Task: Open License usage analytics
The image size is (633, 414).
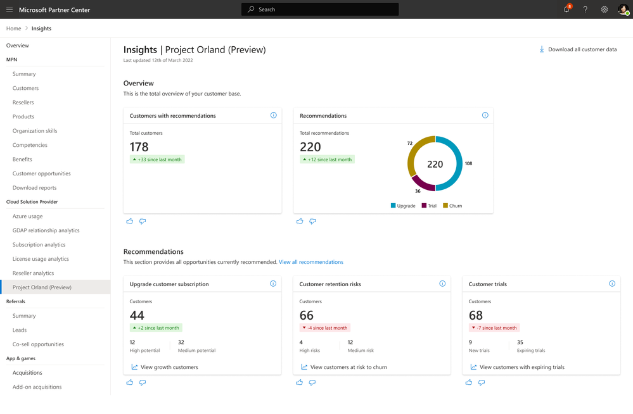Action: 41,259
